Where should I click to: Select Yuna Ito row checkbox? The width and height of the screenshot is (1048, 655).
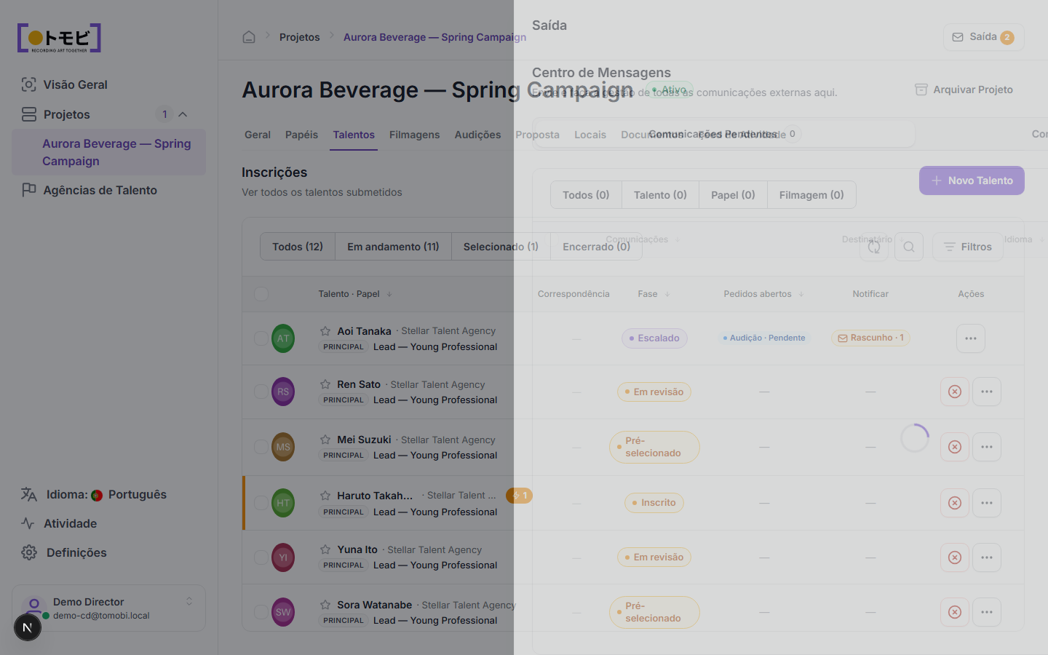261,557
